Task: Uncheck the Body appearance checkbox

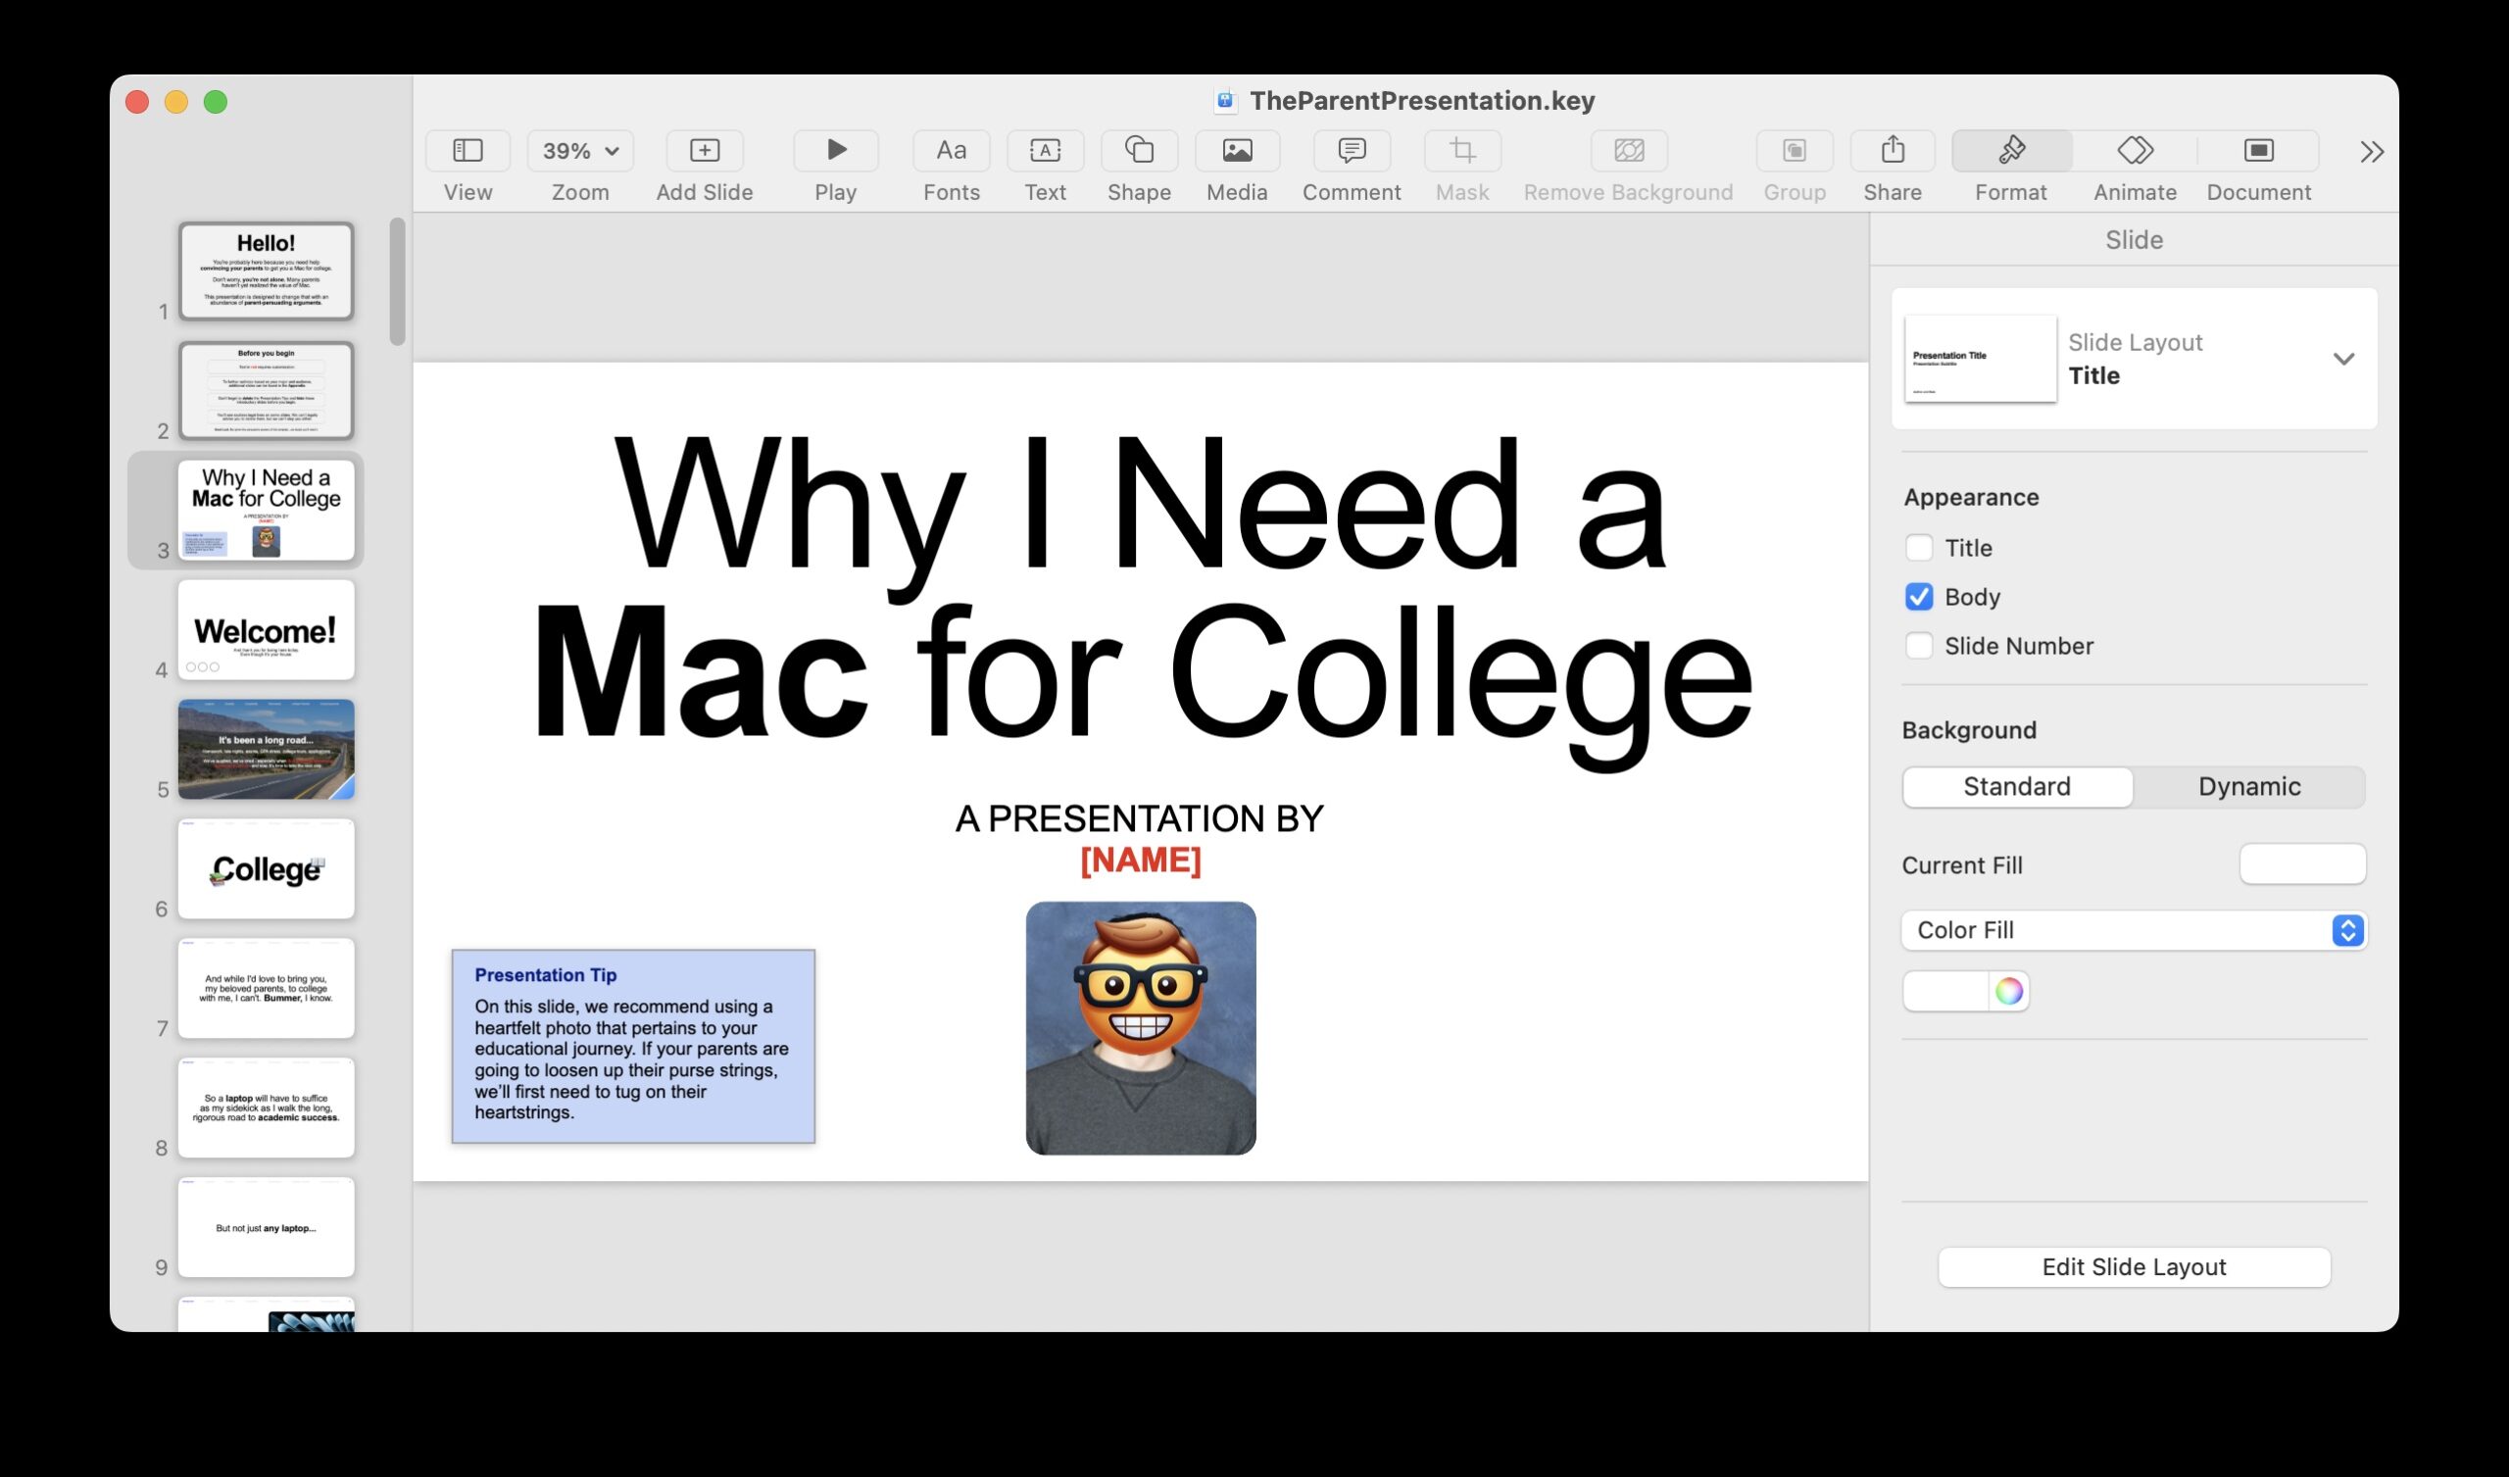Action: 1918,597
